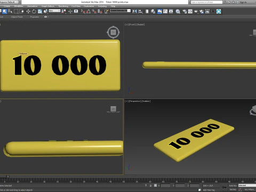This screenshot has height=192, width=256.
Task: Open the Customize menu
Action: pos(89,6)
